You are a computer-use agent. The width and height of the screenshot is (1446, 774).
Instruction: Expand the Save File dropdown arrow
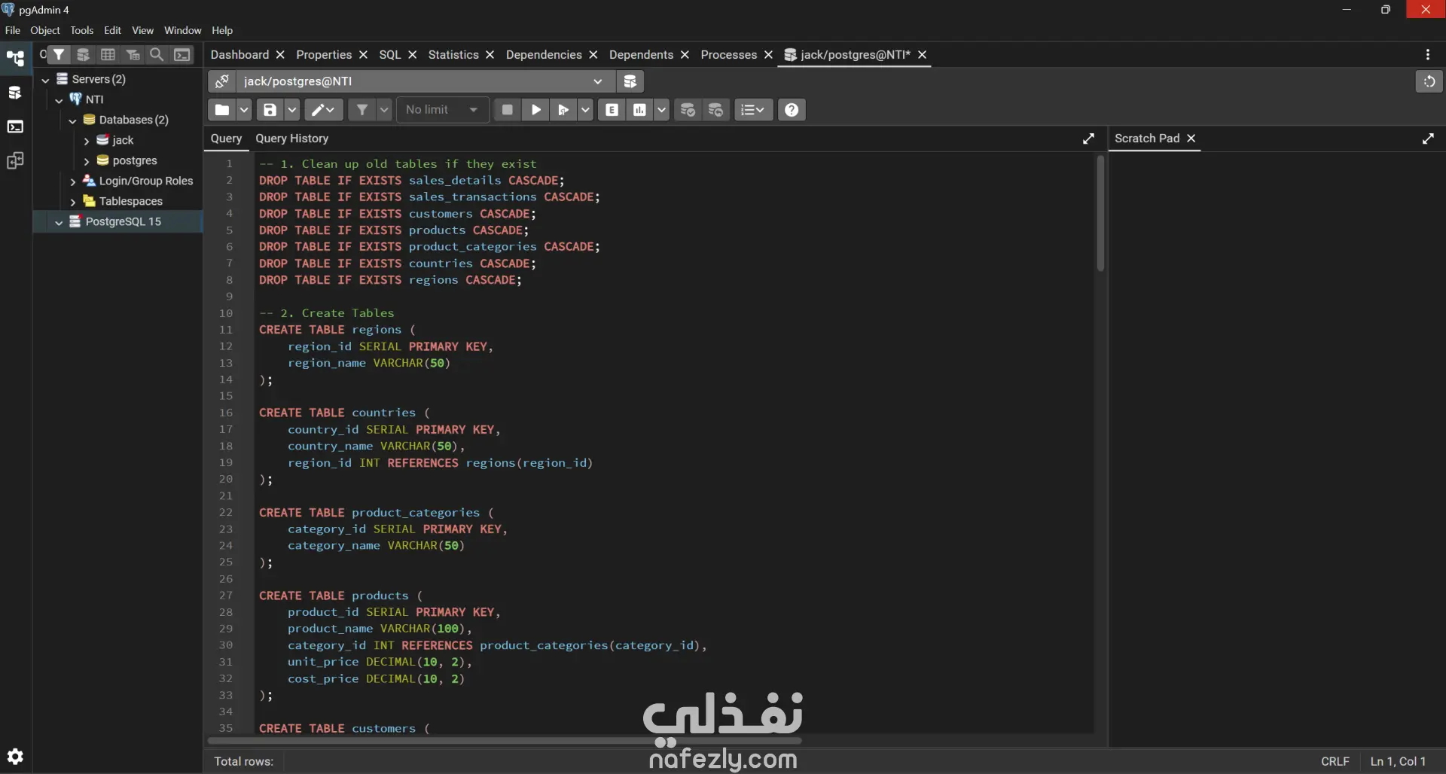click(x=291, y=110)
